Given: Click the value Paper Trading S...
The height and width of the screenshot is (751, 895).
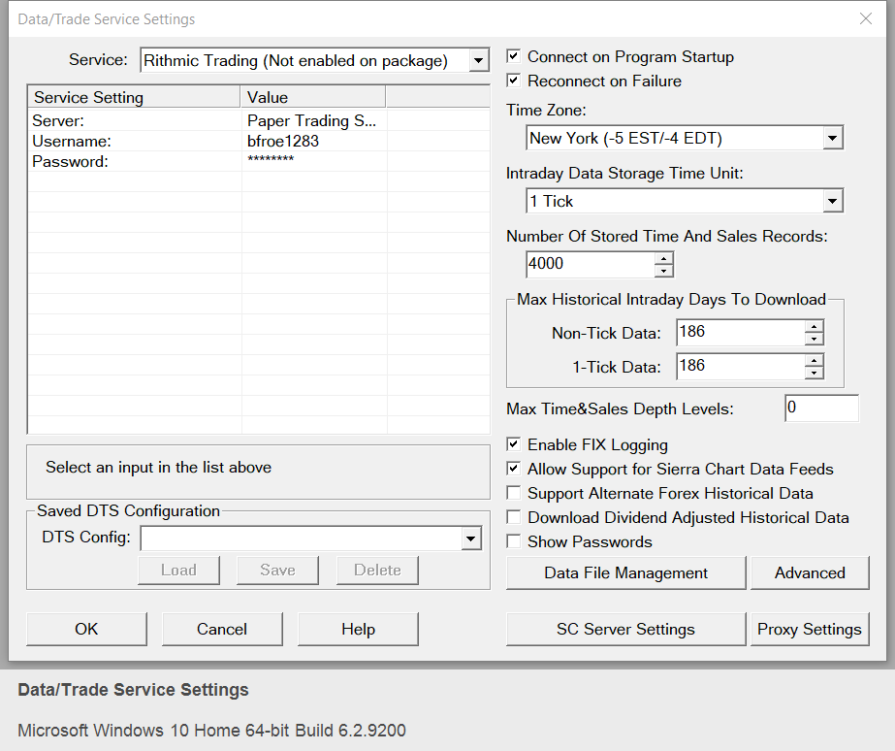Looking at the screenshot, I should pyautogui.click(x=311, y=120).
